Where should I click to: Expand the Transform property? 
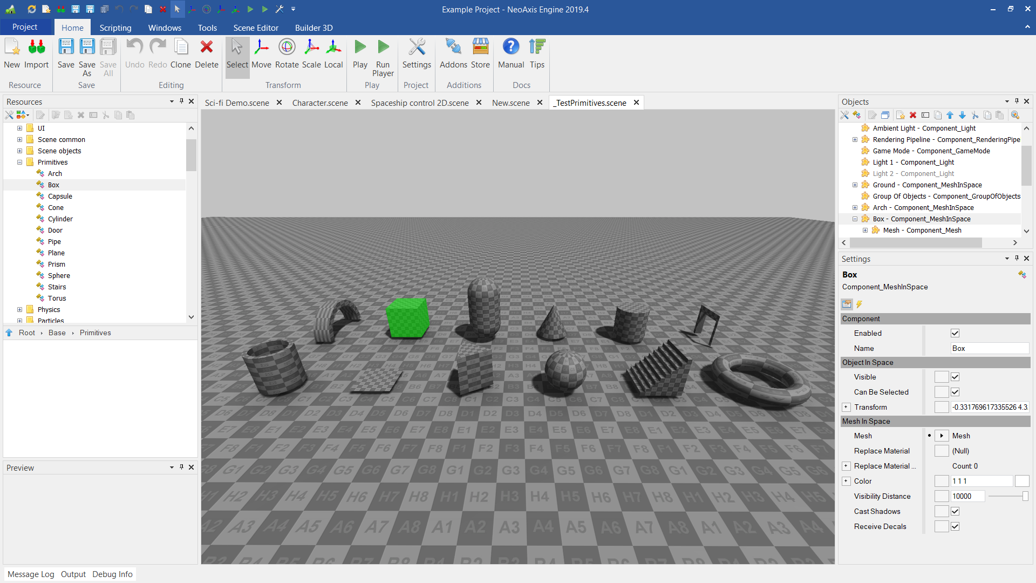point(846,407)
